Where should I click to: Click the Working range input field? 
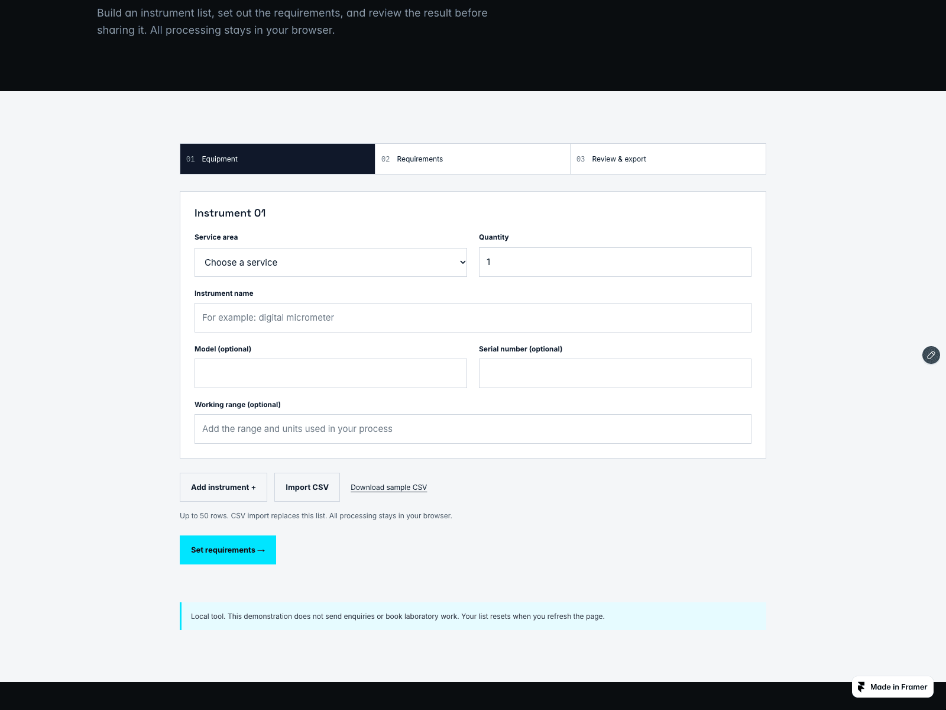click(x=473, y=429)
